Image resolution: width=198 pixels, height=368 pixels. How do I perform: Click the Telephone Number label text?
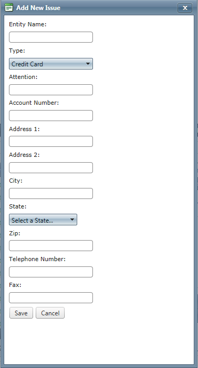coord(37,259)
